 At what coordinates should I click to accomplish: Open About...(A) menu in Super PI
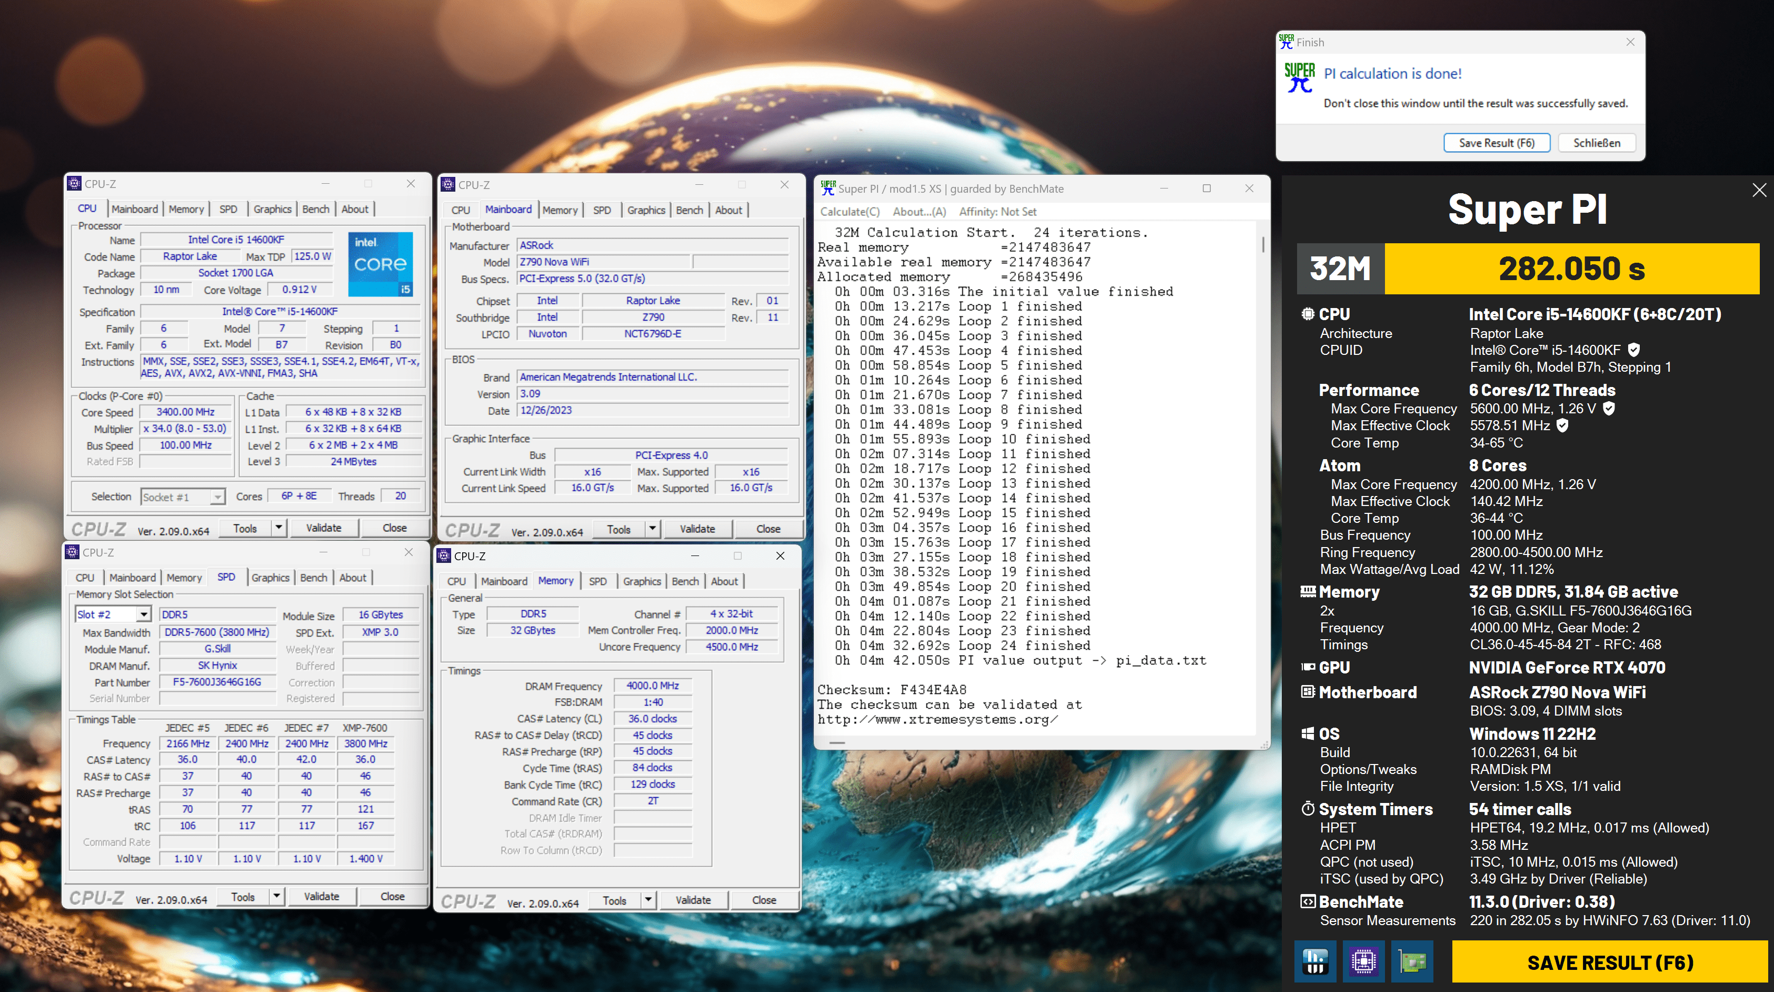click(x=919, y=212)
